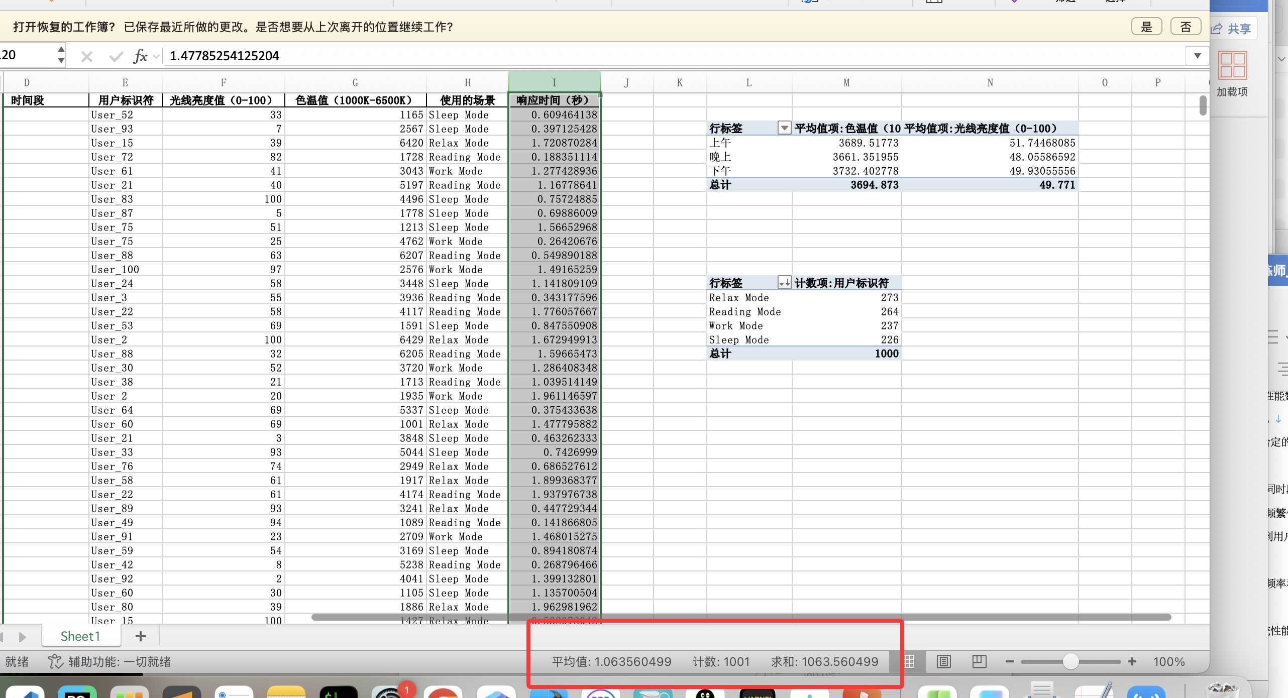Select the Sheet1 tab
The width and height of the screenshot is (1288, 698).
[80, 636]
